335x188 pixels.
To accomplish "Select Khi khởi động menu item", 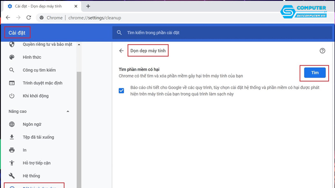I will [x=36, y=96].
